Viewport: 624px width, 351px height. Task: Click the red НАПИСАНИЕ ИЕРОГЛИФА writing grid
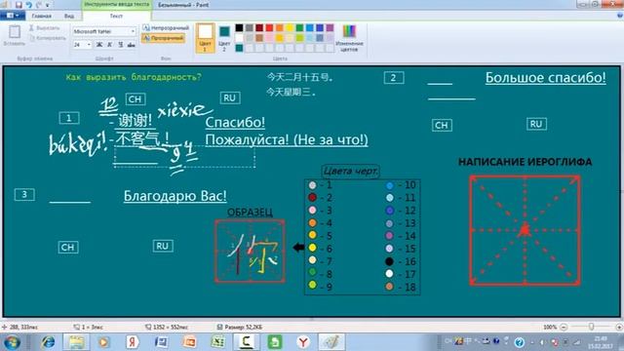click(x=525, y=230)
